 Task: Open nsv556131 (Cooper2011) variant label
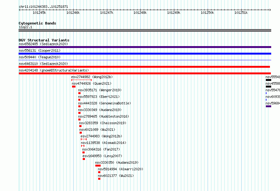pos(40,50)
